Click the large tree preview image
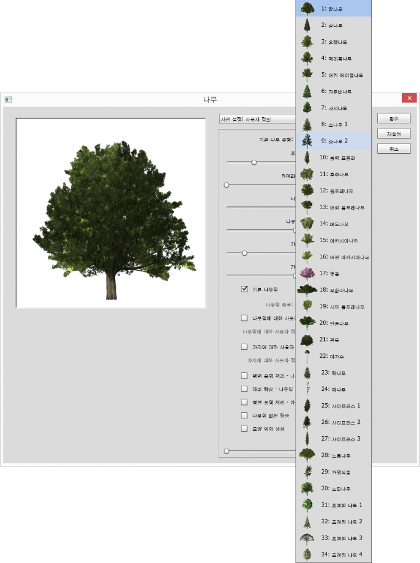Screen dimensions: 420x563 click(111, 213)
